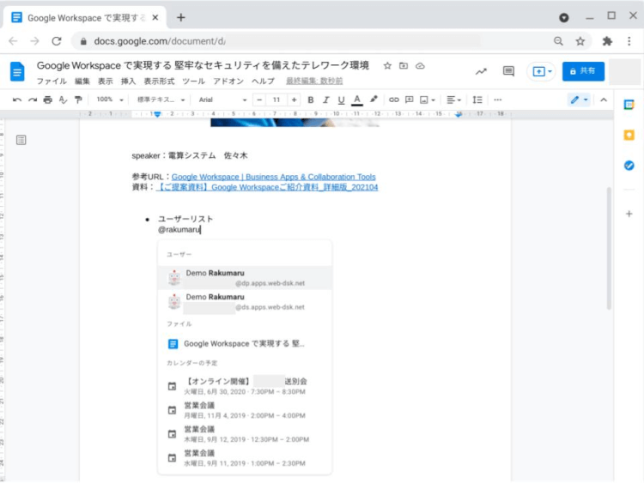The height and width of the screenshot is (483, 644).
Task: Toggle italic formatting
Action: [x=325, y=100]
